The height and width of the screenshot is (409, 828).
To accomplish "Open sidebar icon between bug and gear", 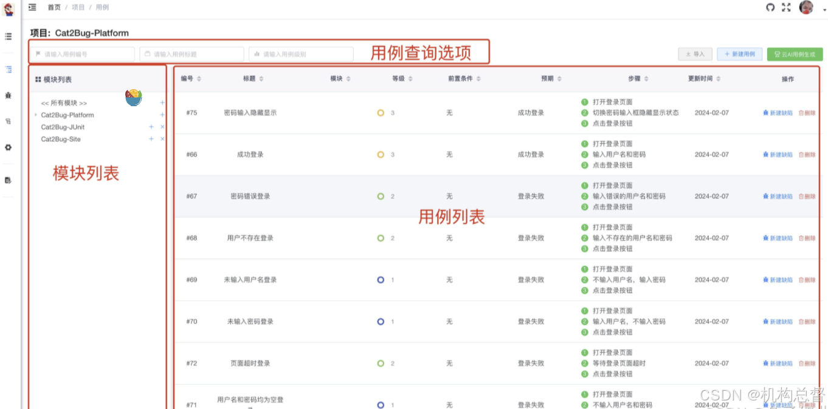I will tap(9, 121).
